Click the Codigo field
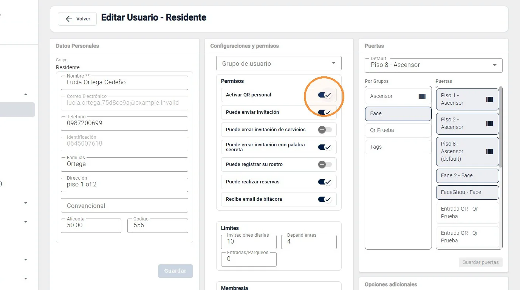The width and height of the screenshot is (520, 290). coord(158,225)
